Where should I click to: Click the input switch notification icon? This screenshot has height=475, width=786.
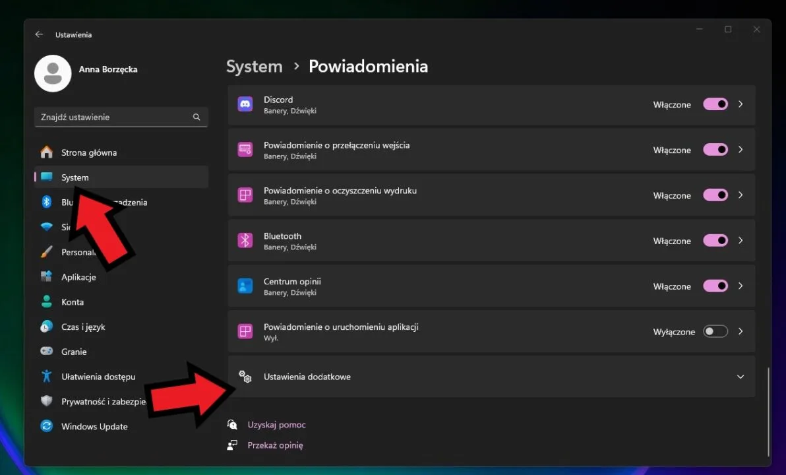245,150
